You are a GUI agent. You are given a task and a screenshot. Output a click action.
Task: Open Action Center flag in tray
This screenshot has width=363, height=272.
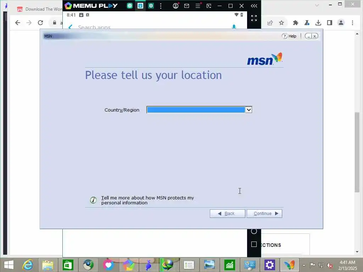312,265
